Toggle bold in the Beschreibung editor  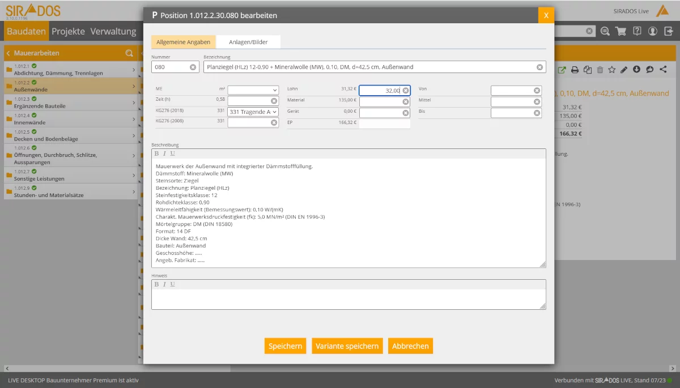[x=157, y=154]
